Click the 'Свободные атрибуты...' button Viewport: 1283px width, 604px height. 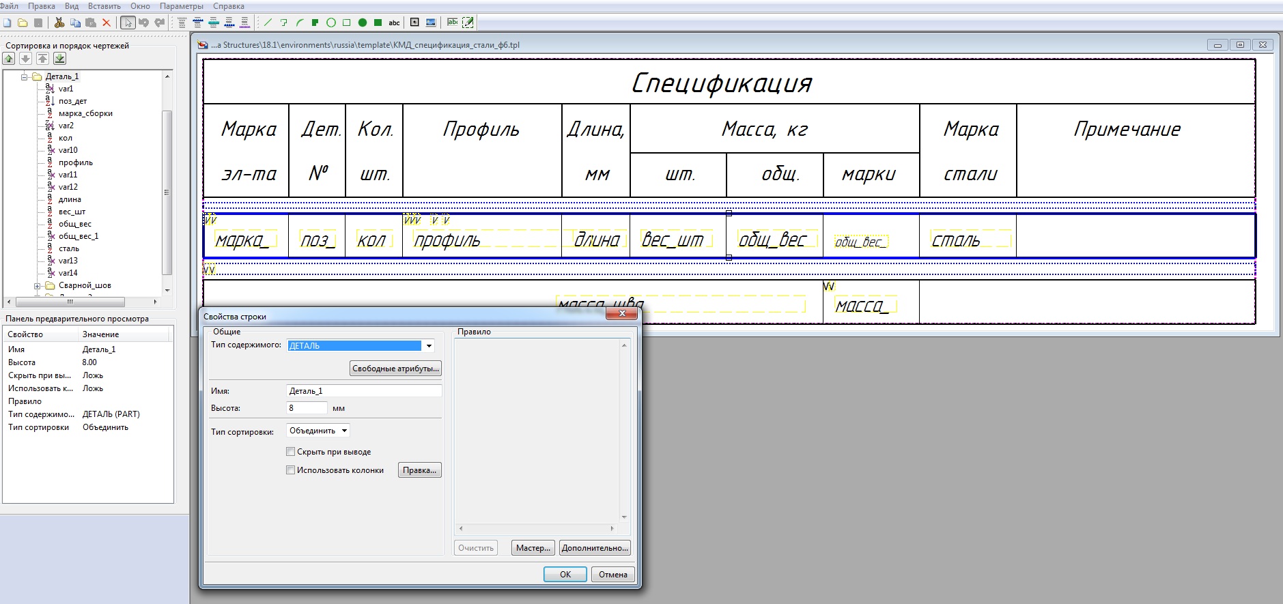coord(395,369)
